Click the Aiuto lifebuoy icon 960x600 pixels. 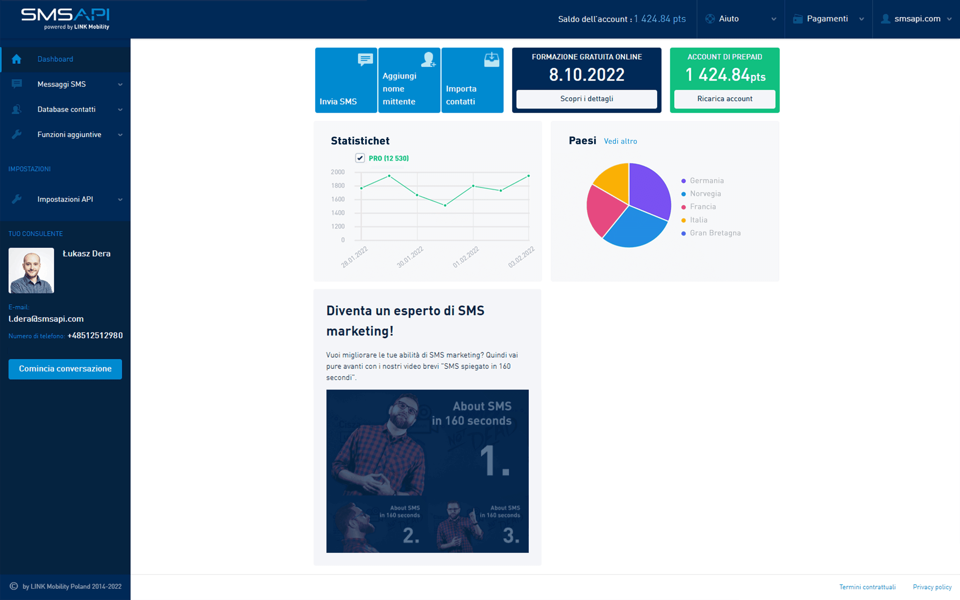(x=710, y=19)
